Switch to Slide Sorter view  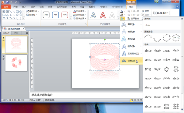click(x=135, y=100)
